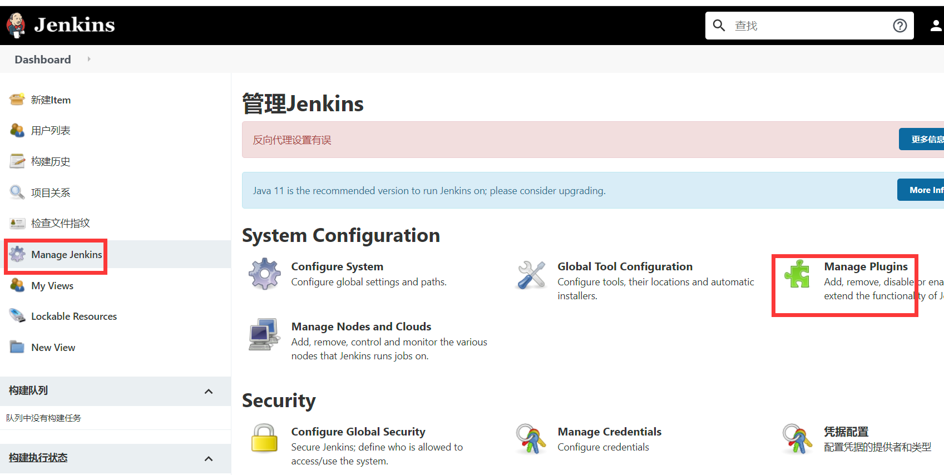Open 构建历史 in the sidebar
The width and height of the screenshot is (944, 475).
[51, 162]
